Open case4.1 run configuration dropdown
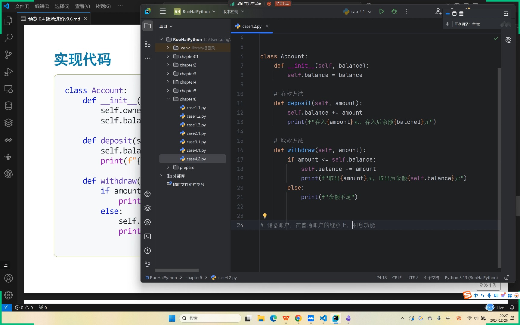Screen dimensions: 520x325 pos(357,11)
